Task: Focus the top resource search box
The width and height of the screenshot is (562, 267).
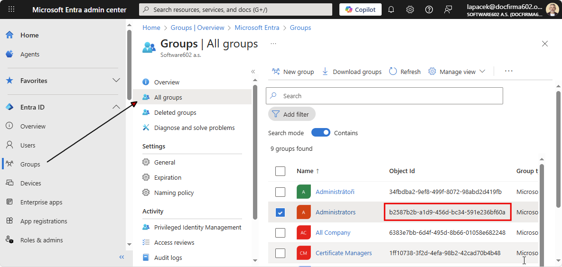Action: coord(236,9)
